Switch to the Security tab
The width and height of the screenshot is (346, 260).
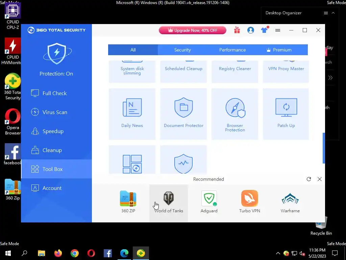182,50
